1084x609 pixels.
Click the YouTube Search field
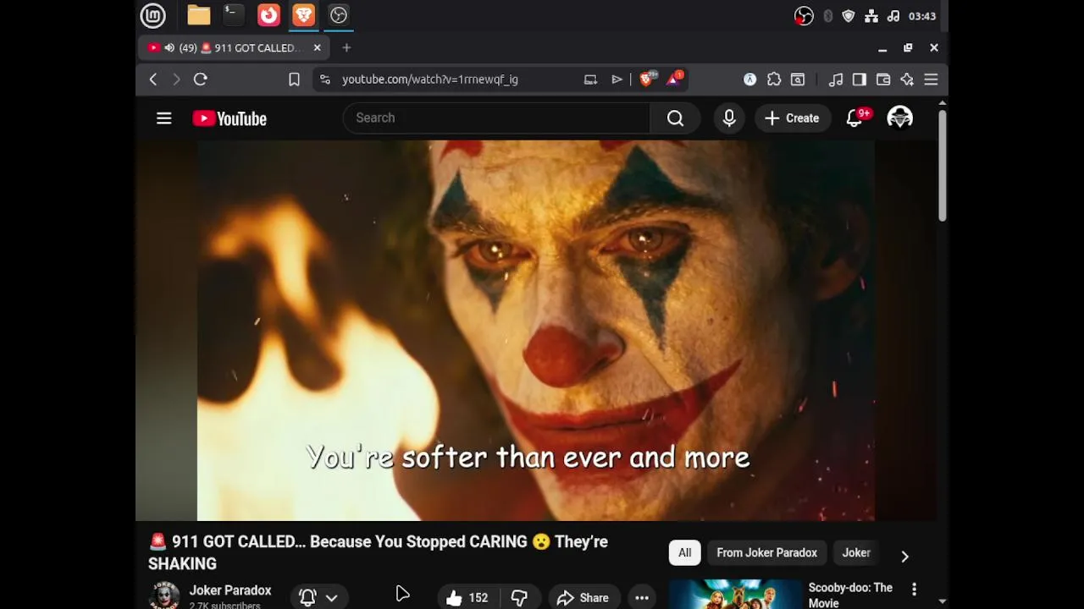coord(496,118)
